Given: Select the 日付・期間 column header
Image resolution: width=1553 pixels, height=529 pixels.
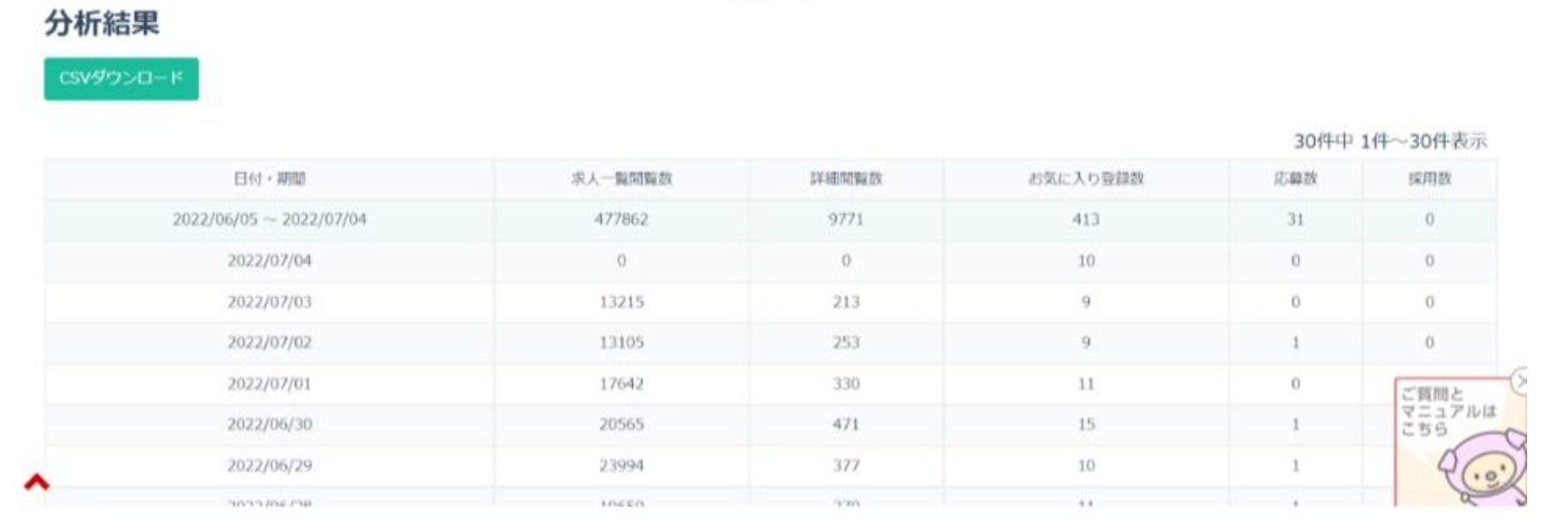Looking at the screenshot, I should point(269,179).
